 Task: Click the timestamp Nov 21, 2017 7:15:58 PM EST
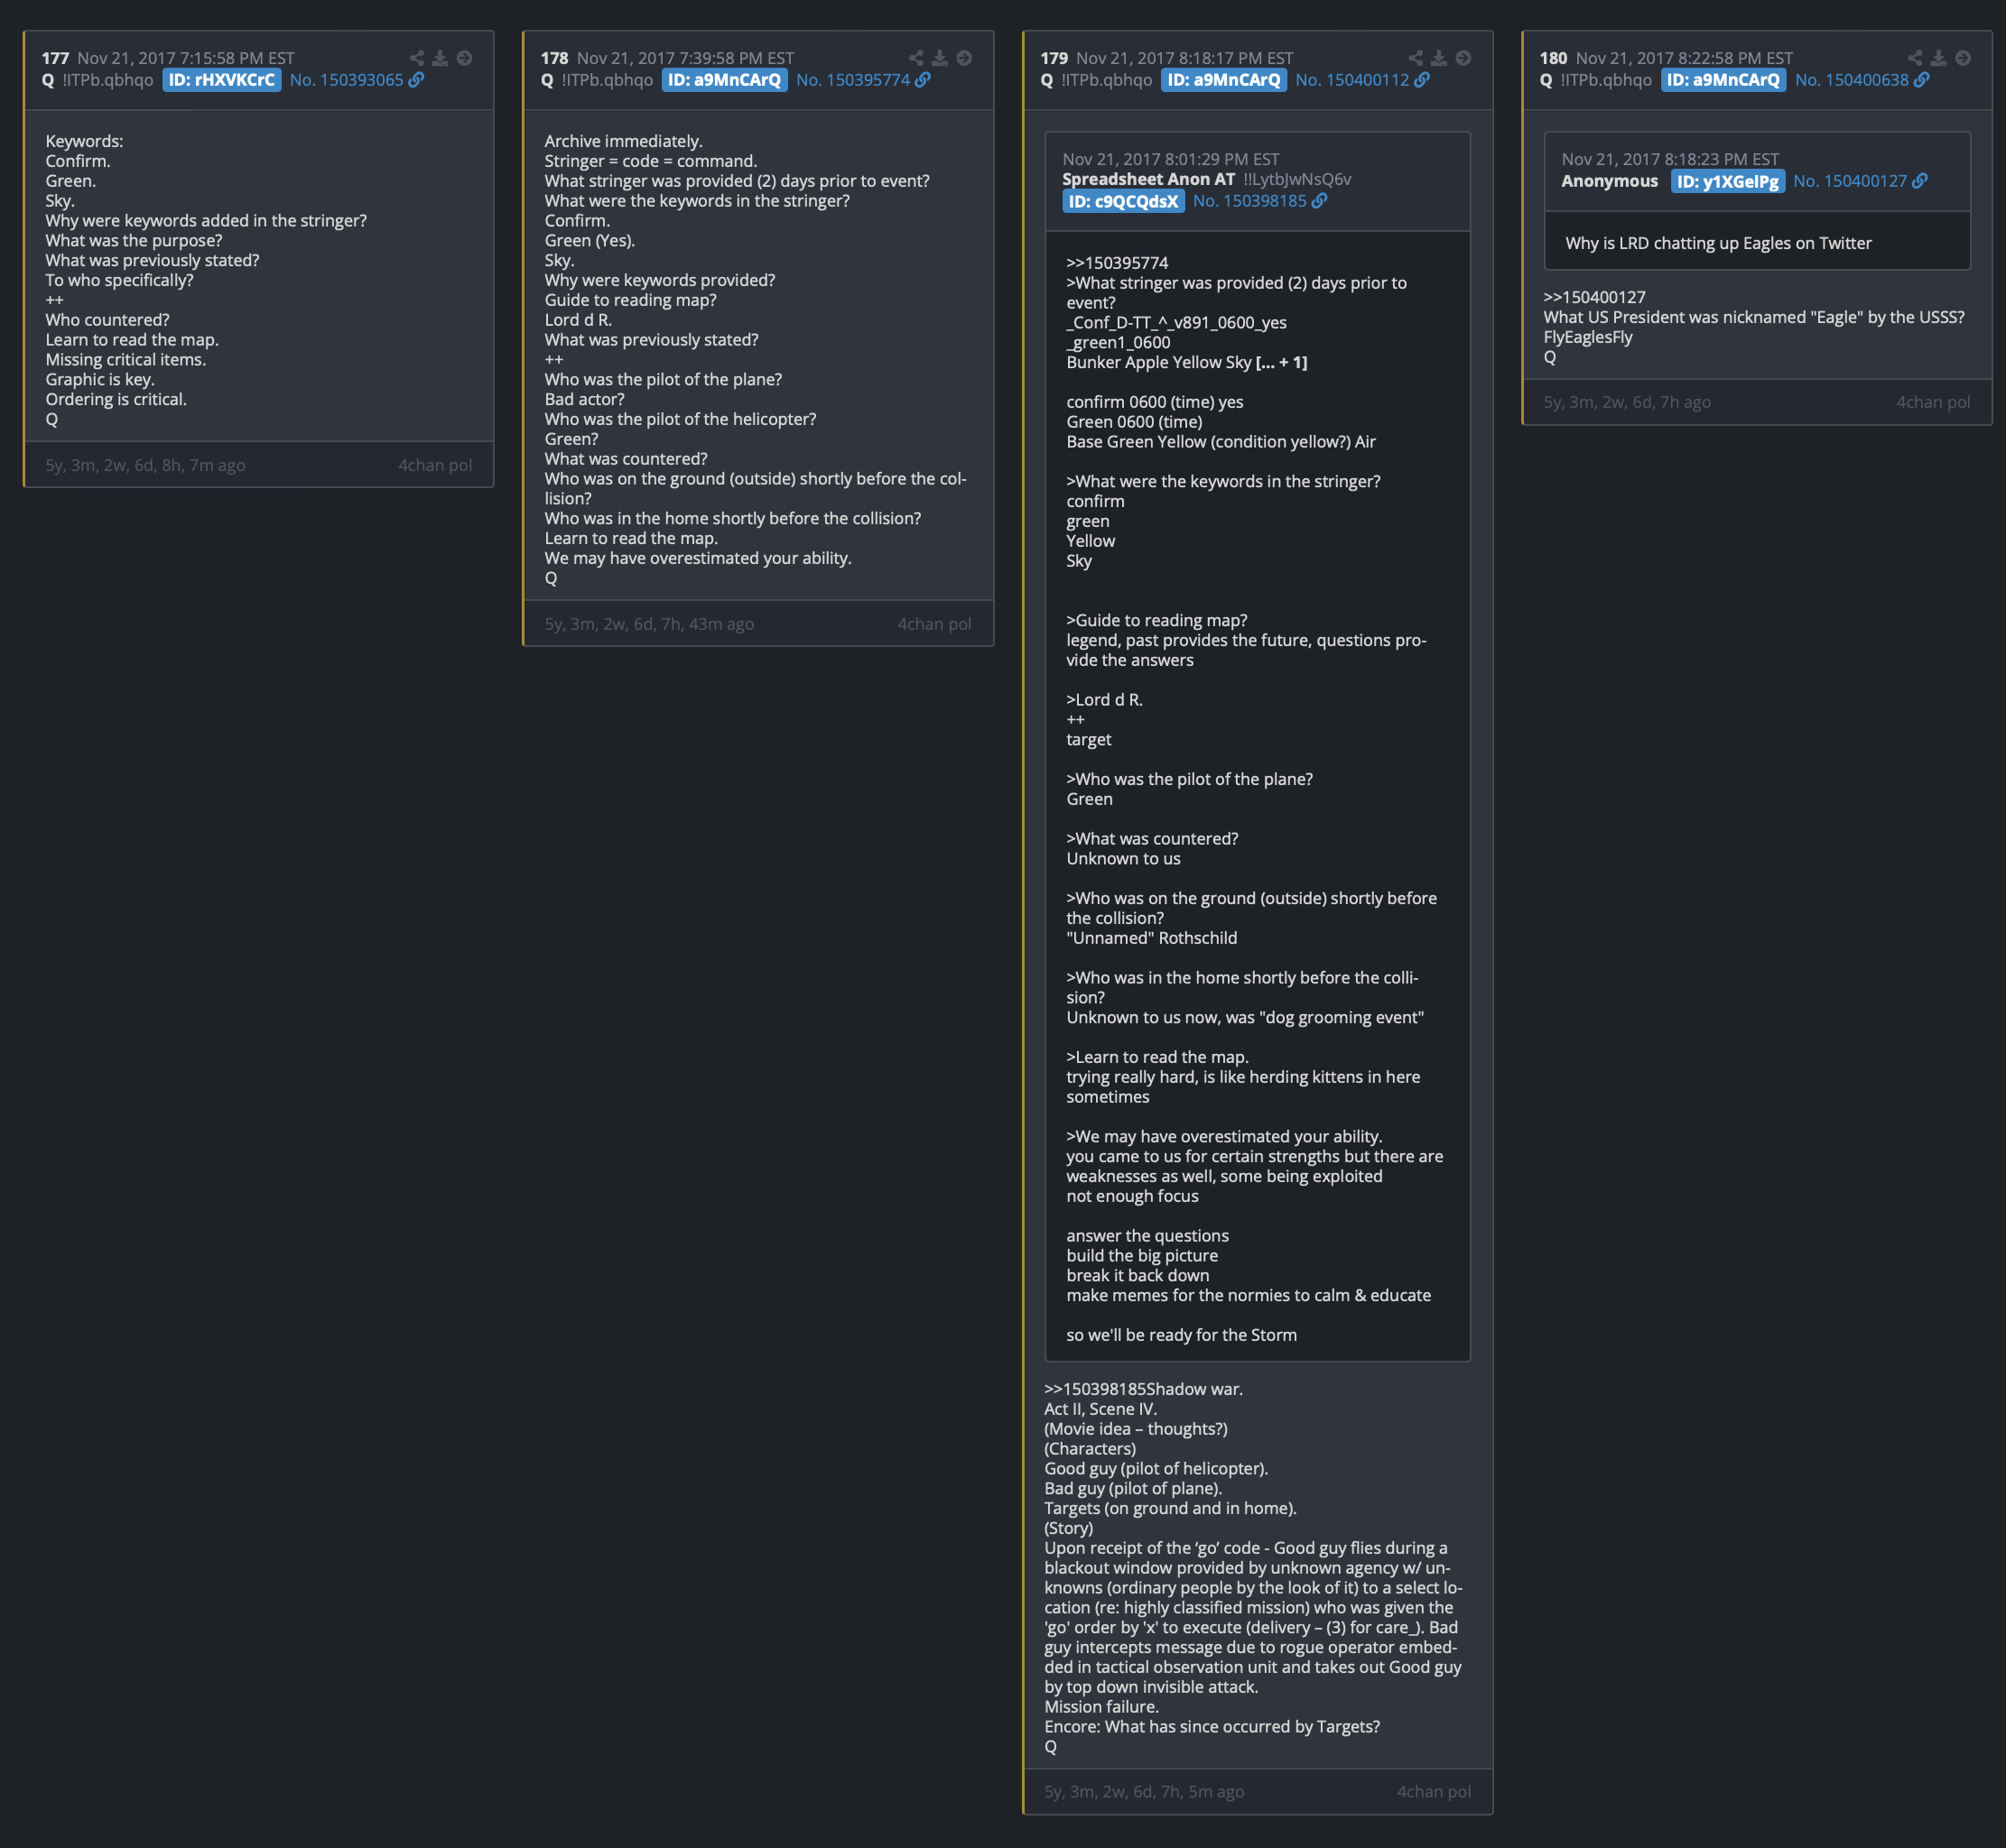(186, 58)
